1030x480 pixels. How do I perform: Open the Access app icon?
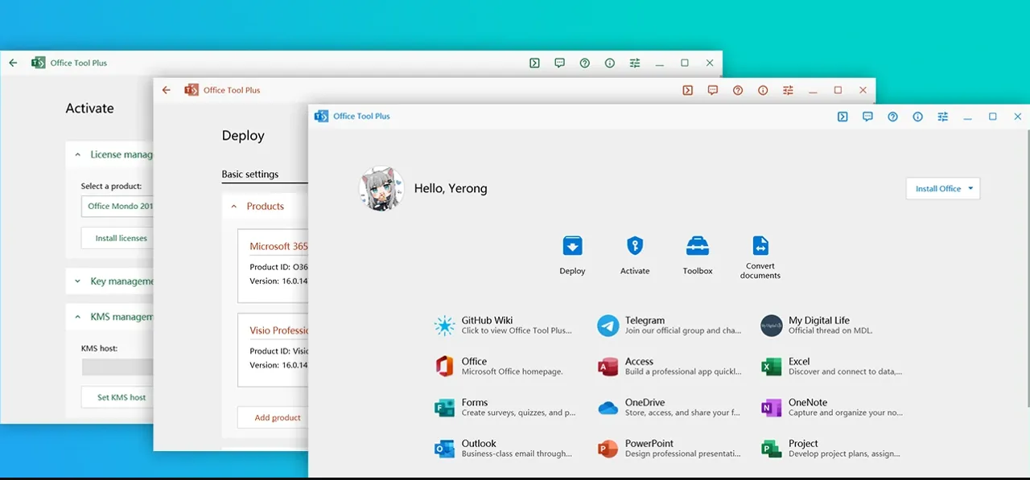click(x=608, y=367)
